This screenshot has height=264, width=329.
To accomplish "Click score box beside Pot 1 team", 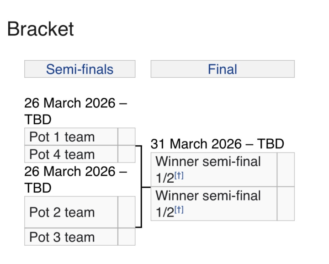I will point(127,137).
